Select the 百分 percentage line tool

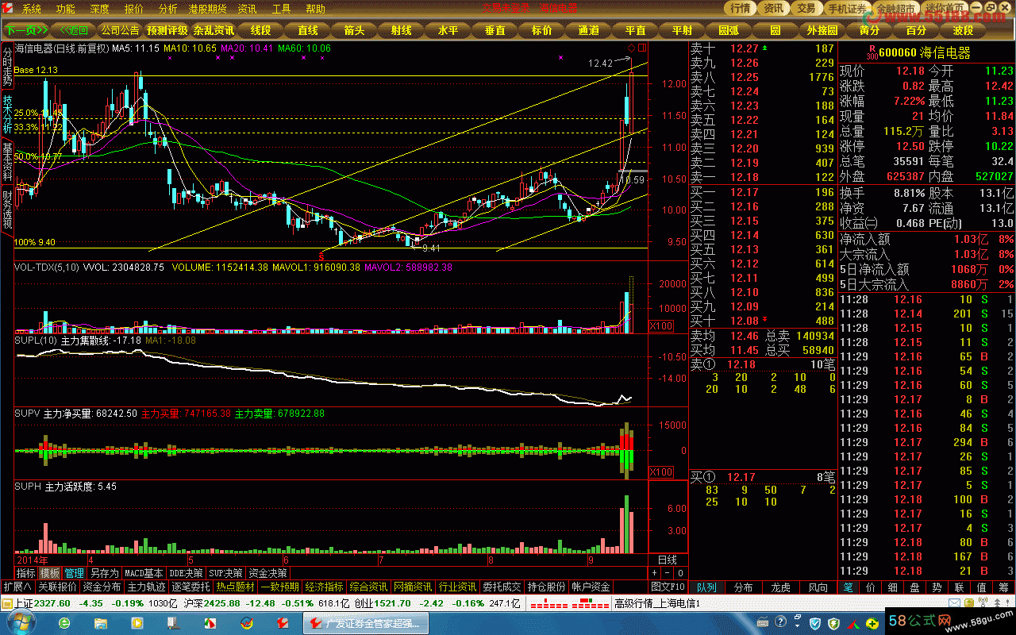click(x=917, y=31)
